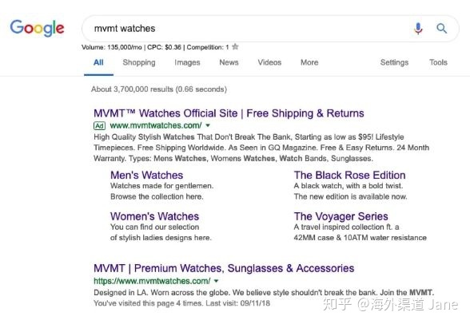Click the Ad badge label
The height and width of the screenshot is (324, 470).
pos(99,125)
